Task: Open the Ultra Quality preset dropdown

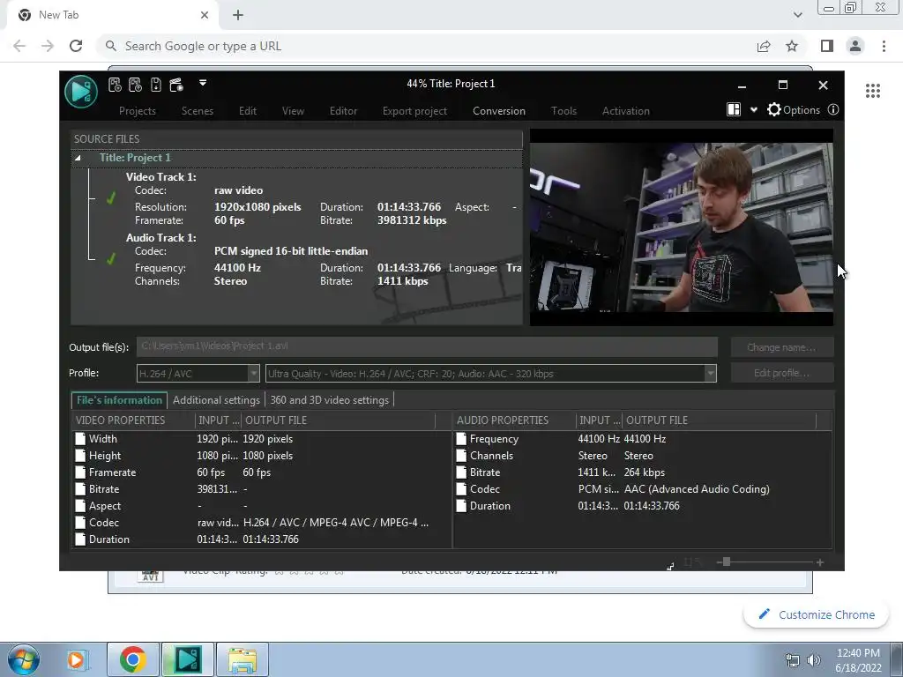Action: (490, 374)
